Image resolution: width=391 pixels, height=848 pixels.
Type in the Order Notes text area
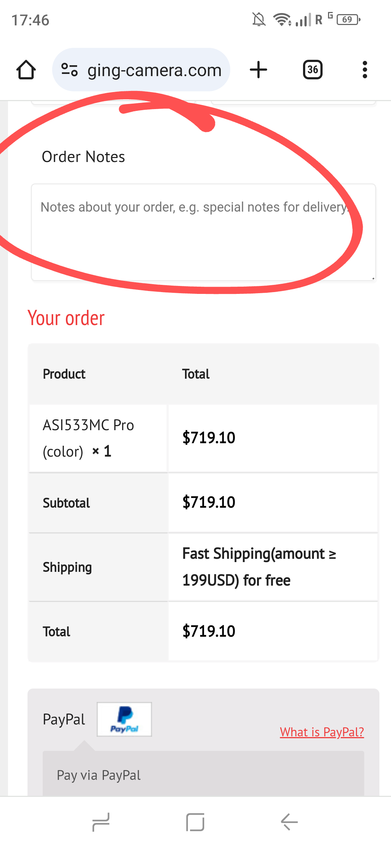[203, 232]
